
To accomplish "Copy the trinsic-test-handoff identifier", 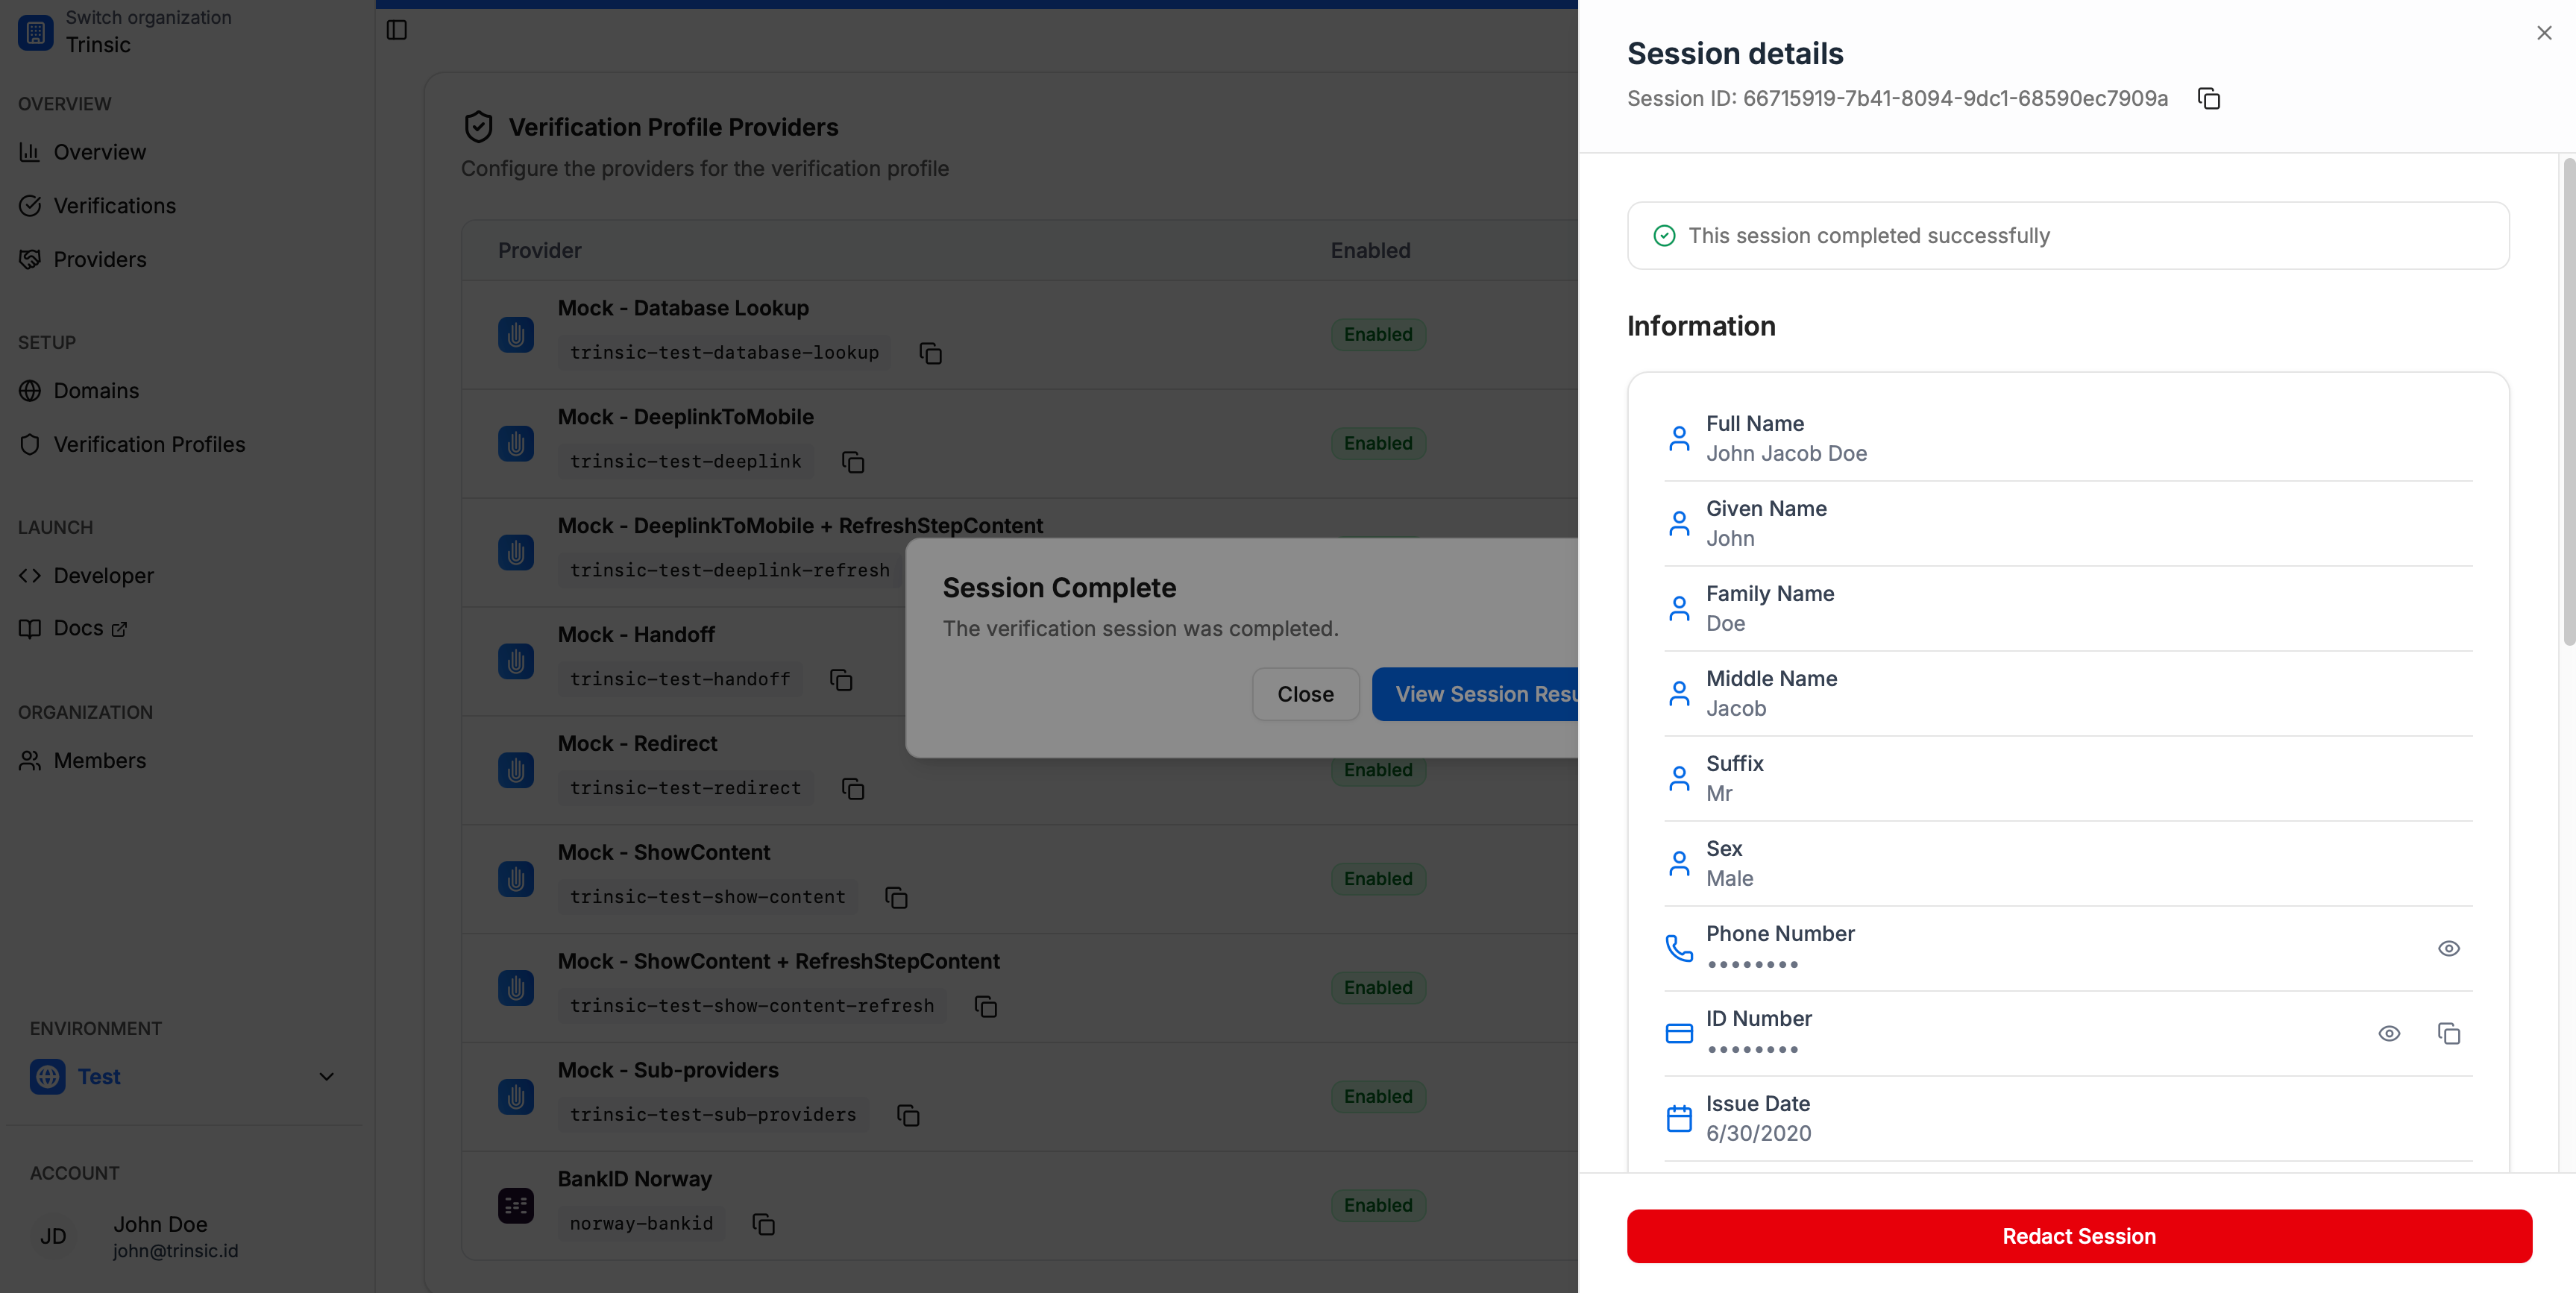I will pos(841,680).
